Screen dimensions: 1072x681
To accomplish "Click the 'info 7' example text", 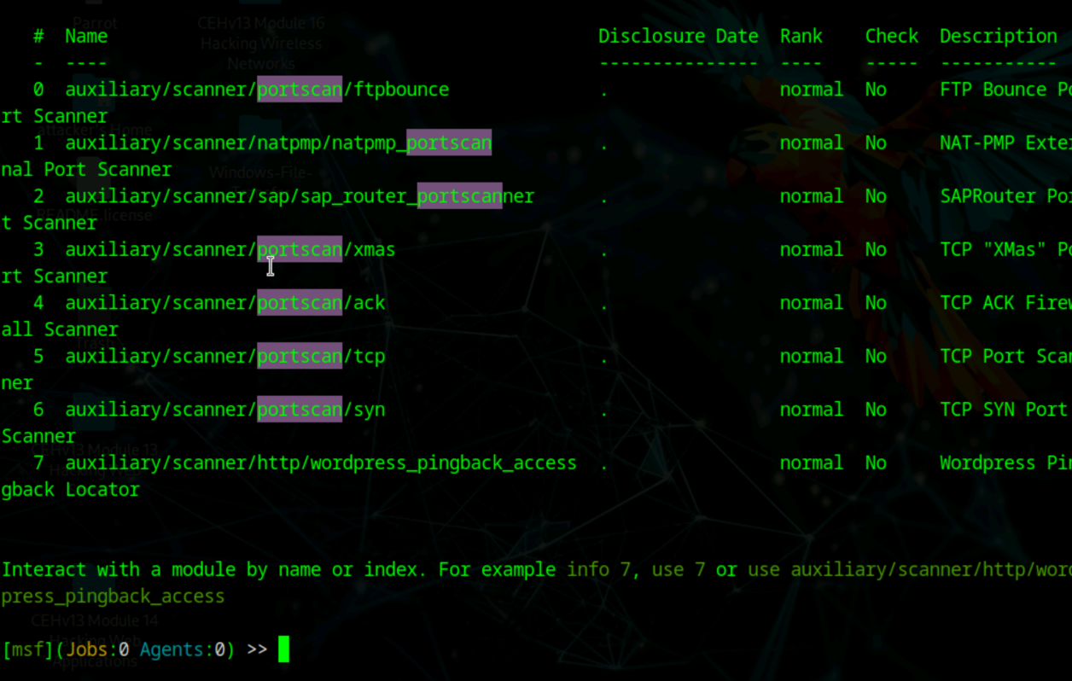I will [x=598, y=570].
